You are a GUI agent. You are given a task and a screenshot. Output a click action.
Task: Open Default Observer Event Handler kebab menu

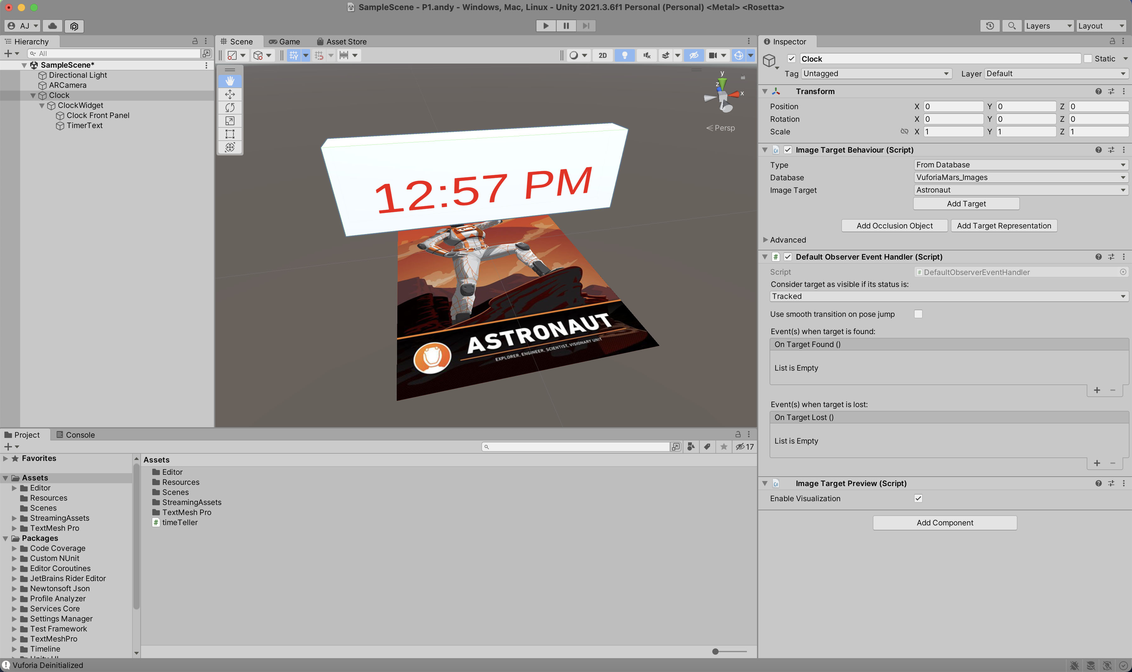pyautogui.click(x=1124, y=257)
